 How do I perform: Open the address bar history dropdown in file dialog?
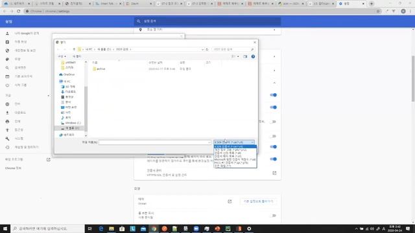[202, 49]
